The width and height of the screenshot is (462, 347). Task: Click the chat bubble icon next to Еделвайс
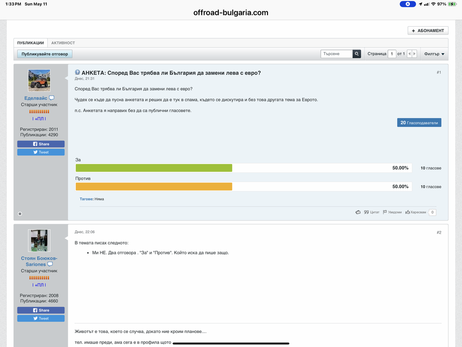point(51,98)
